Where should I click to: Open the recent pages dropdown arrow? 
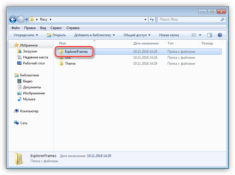26,20
